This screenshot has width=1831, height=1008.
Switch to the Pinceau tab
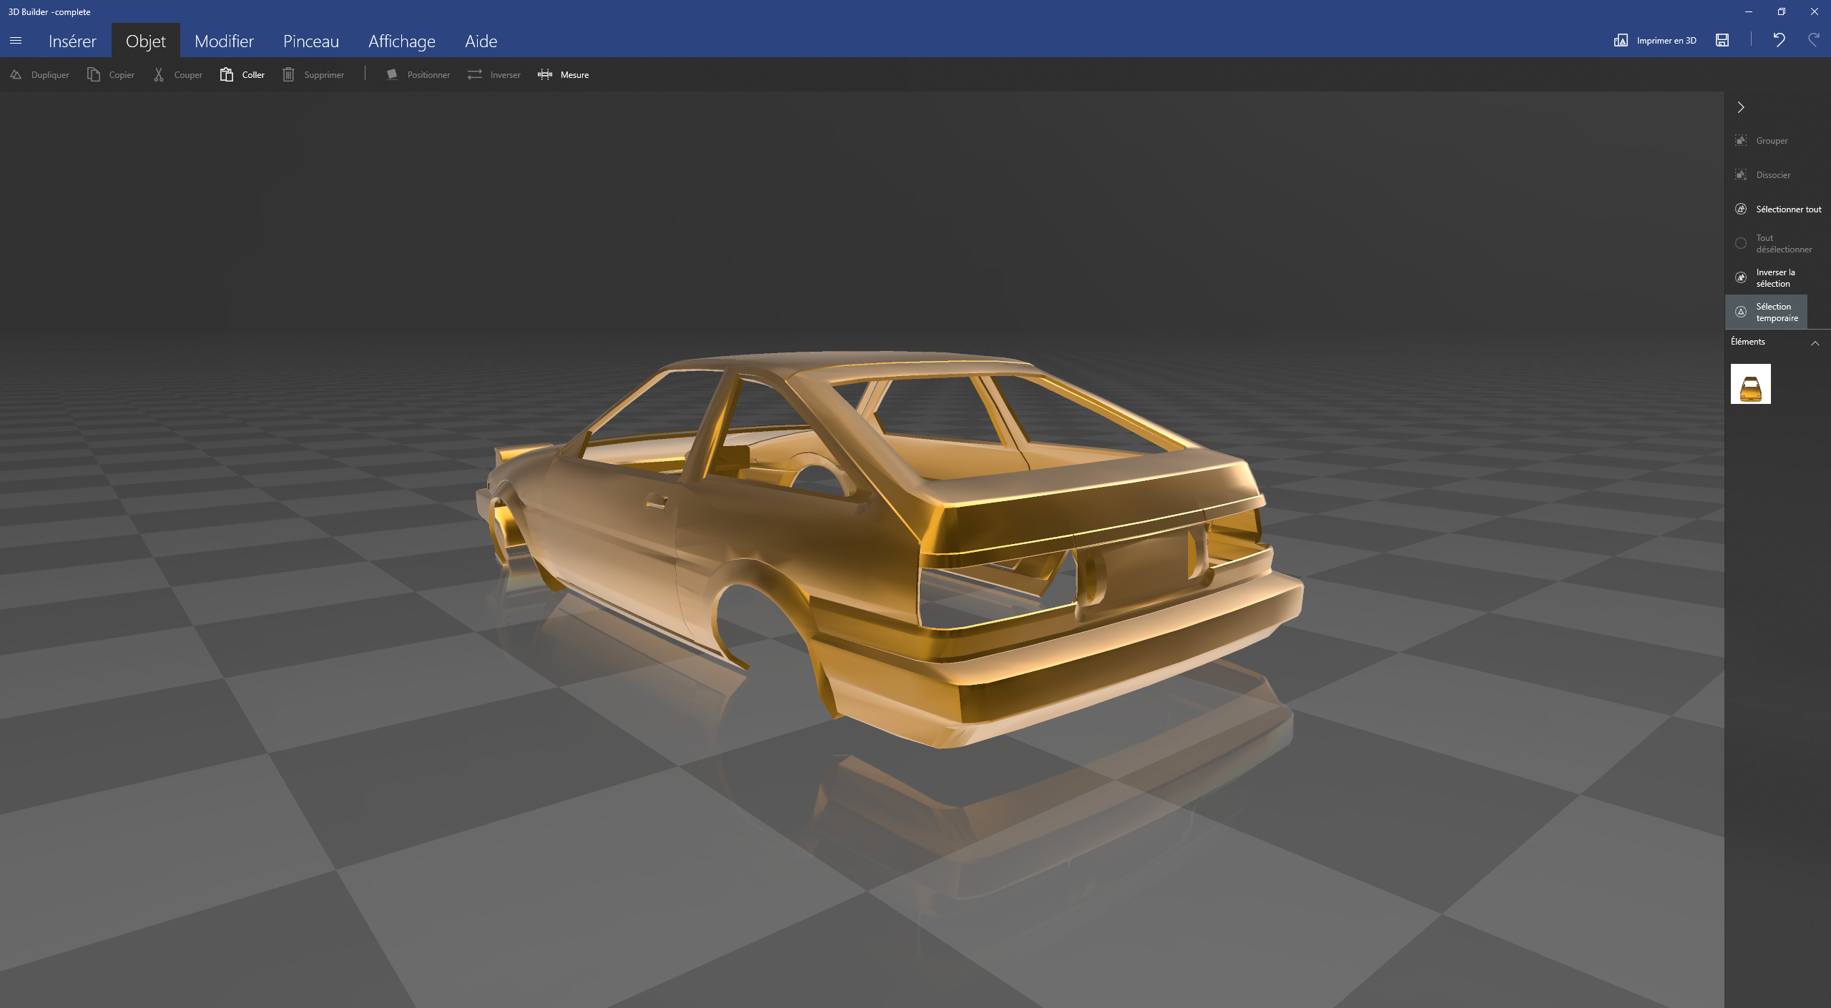[310, 41]
